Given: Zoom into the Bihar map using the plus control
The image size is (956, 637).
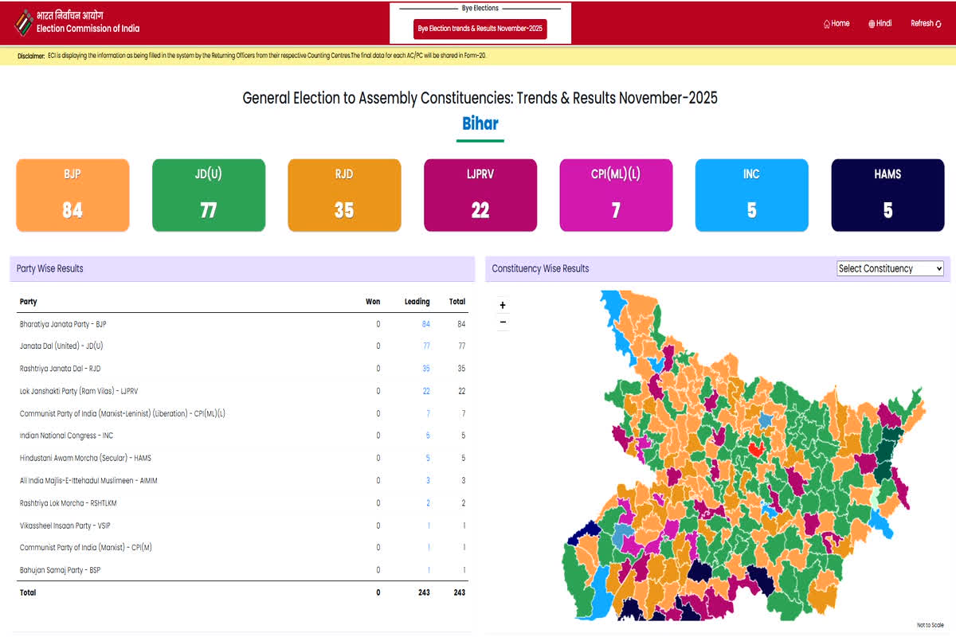Looking at the screenshot, I should tap(503, 305).
